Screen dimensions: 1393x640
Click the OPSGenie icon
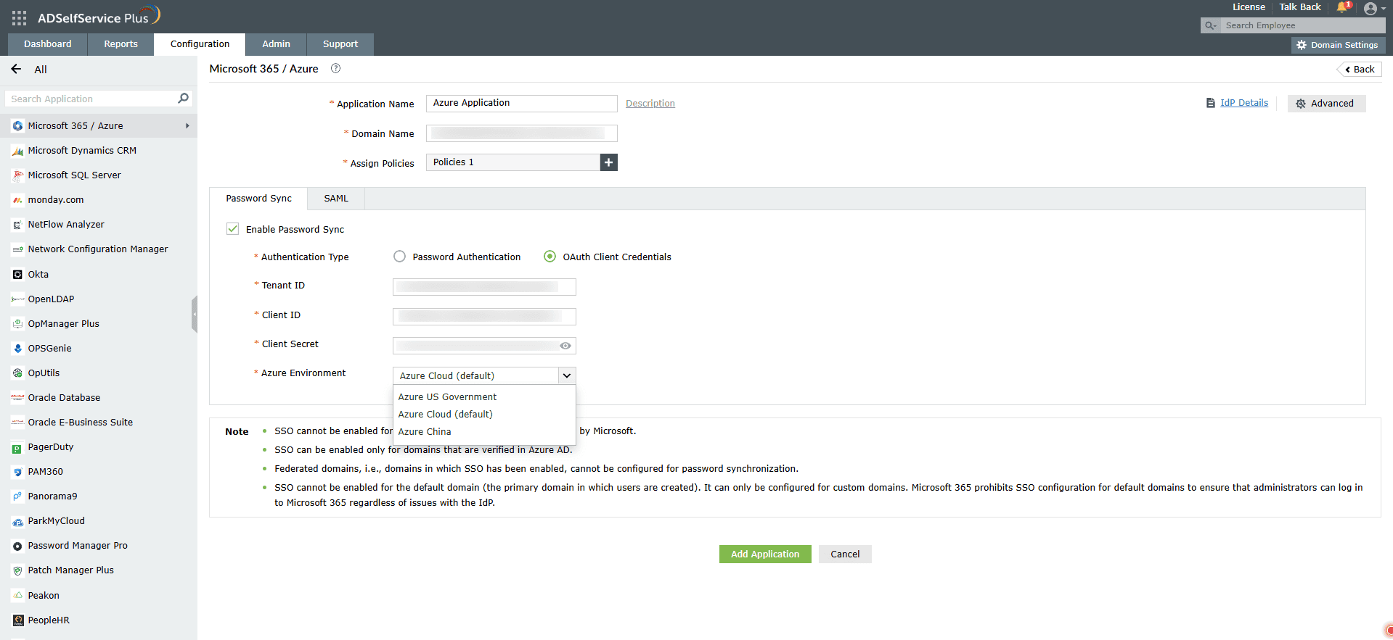coord(18,349)
